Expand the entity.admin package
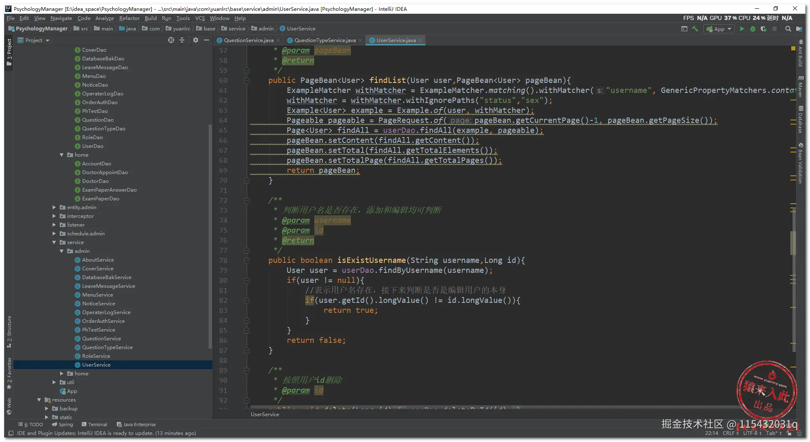The width and height of the screenshot is (810, 442). point(54,207)
